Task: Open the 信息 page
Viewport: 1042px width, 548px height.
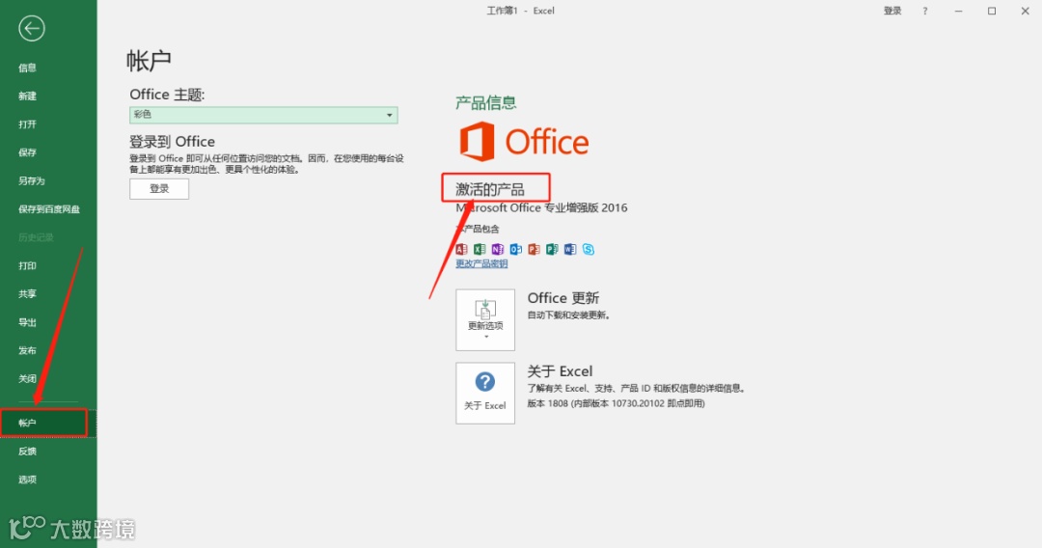Action: 27,68
